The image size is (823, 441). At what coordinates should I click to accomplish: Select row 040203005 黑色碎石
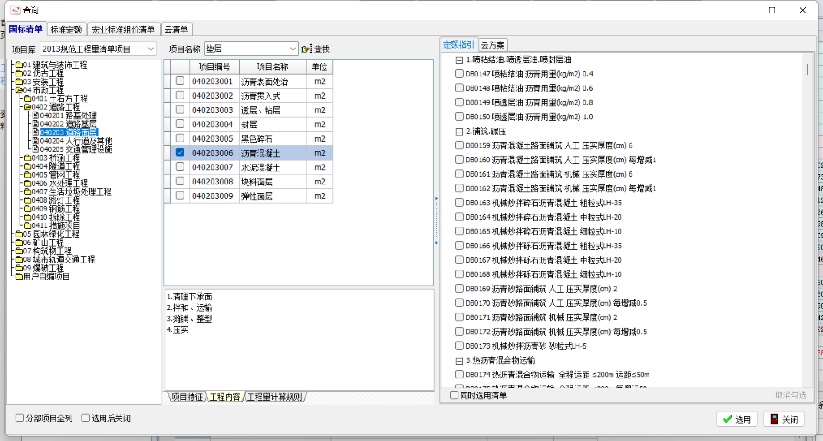pyautogui.click(x=248, y=138)
